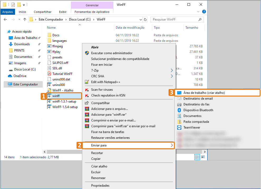Click the chevron before Este Computador in path
Image resolution: width=261 pixels, height=189 pixels.
point(36,19)
